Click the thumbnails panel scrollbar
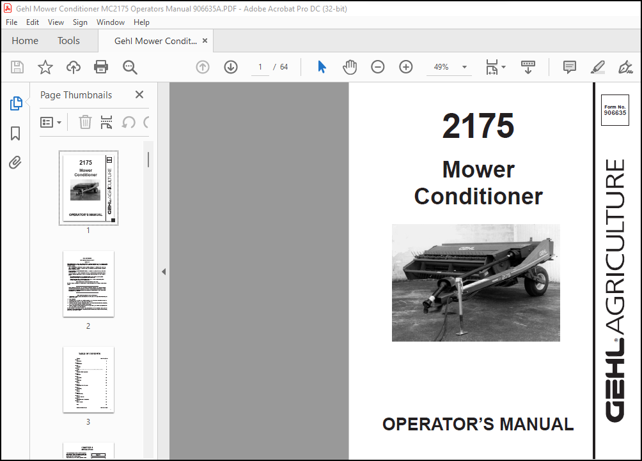The height and width of the screenshot is (461, 642). (148, 160)
